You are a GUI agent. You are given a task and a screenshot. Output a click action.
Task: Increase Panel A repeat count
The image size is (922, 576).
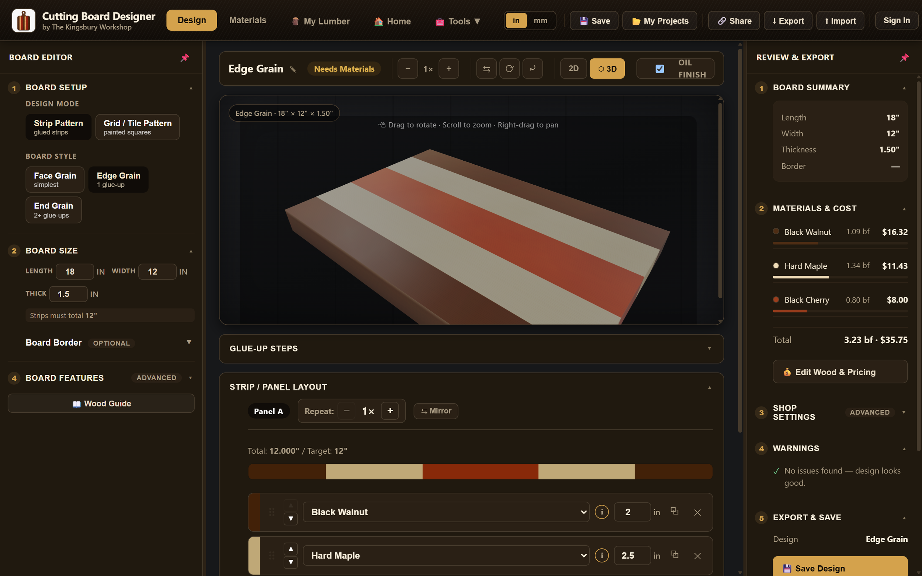pyautogui.click(x=390, y=411)
